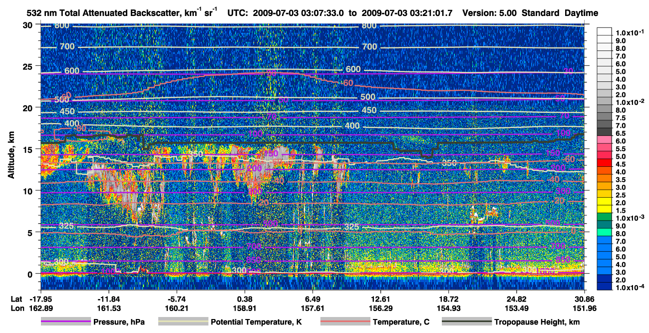Select the 'Pressure, hPa' legend label
Image resolution: width=649 pixels, height=333 pixels.
point(119,322)
